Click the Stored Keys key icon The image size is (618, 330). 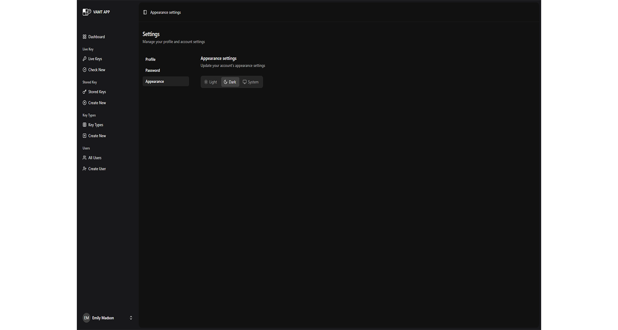tap(85, 92)
